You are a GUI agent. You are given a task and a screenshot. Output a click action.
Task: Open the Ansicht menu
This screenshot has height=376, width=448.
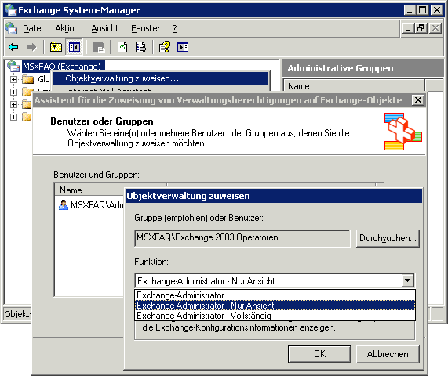pyautogui.click(x=105, y=28)
